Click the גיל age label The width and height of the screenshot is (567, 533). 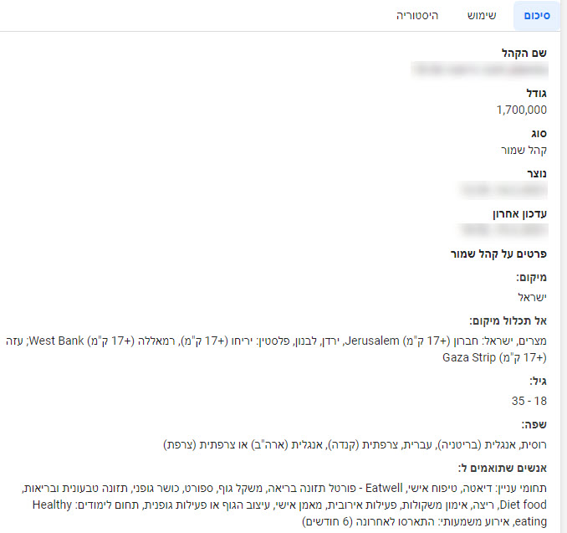click(538, 380)
